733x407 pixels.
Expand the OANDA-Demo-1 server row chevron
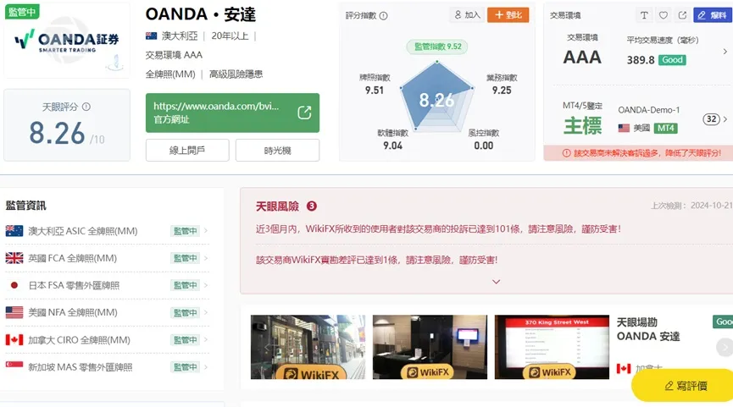pos(725,119)
